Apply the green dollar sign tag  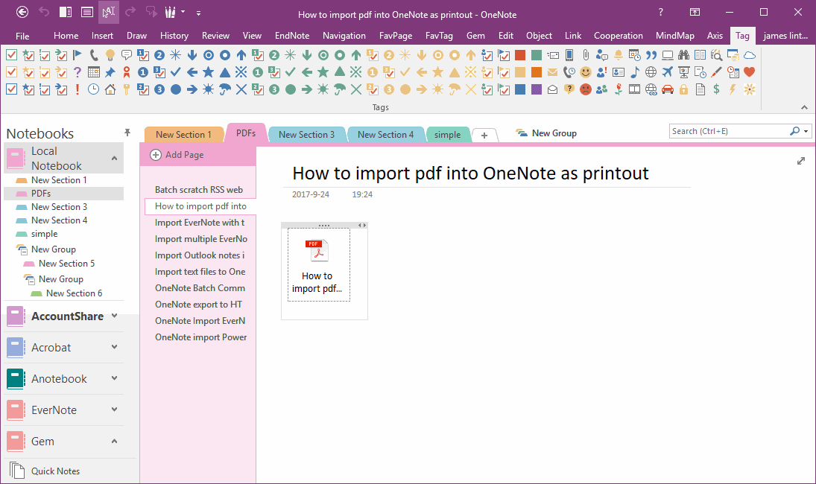pos(717,89)
